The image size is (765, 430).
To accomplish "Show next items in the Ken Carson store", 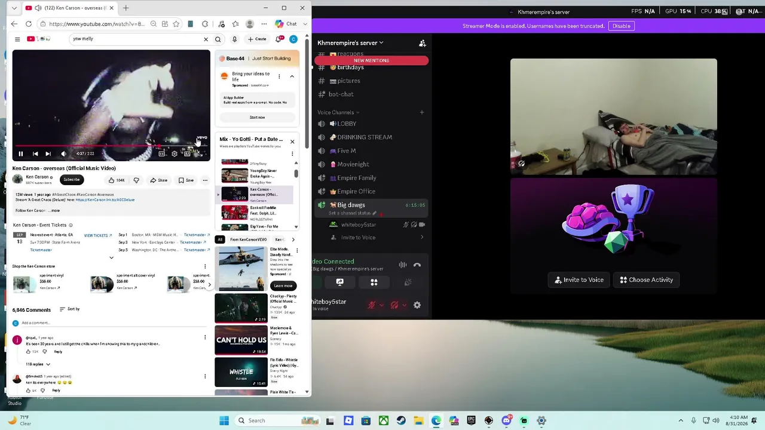I will point(209,285).
